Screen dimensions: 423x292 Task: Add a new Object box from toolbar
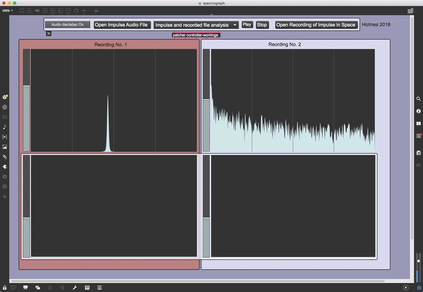tap(22, 11)
